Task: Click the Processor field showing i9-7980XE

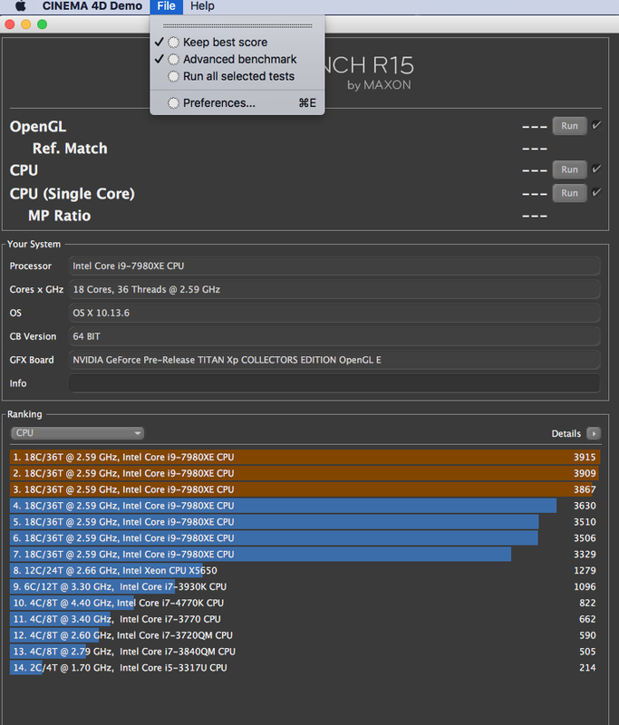Action: [x=334, y=266]
